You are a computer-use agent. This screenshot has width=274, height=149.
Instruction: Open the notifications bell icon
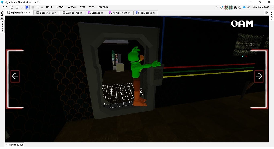point(222,7)
